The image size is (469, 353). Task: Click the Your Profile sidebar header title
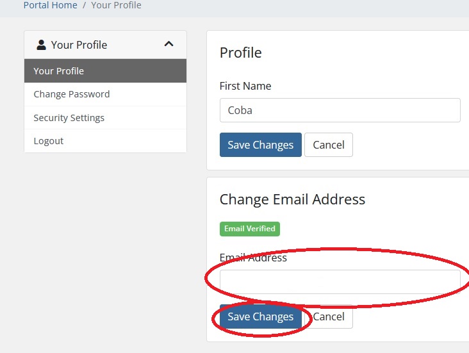click(79, 45)
